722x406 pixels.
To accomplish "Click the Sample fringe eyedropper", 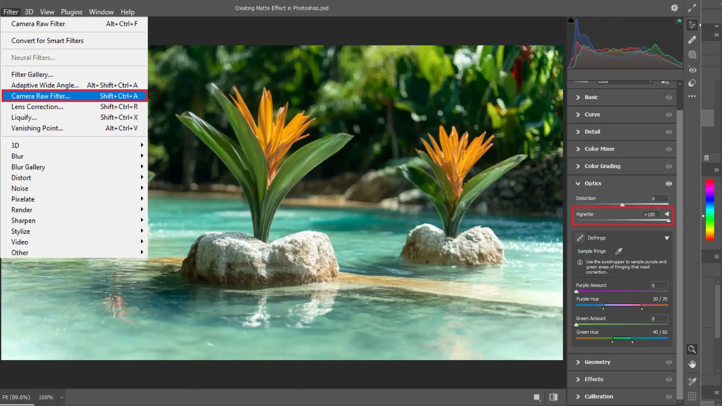I will (x=619, y=251).
